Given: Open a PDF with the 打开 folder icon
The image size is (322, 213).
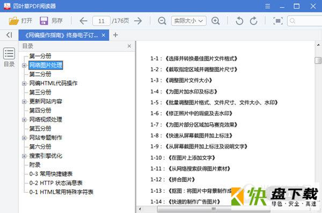Looking at the screenshot, I should [x=14, y=21].
